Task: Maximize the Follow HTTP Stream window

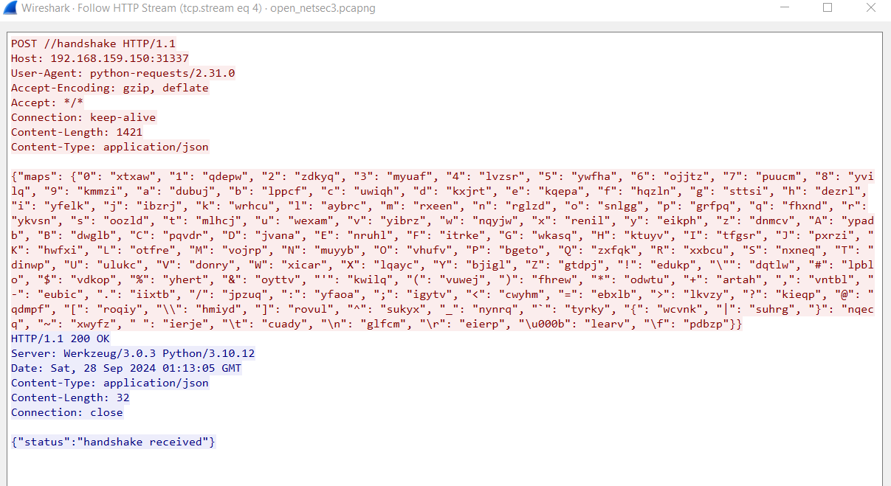Action: 828,8
